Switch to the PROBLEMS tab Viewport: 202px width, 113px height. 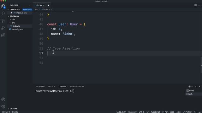(40, 87)
